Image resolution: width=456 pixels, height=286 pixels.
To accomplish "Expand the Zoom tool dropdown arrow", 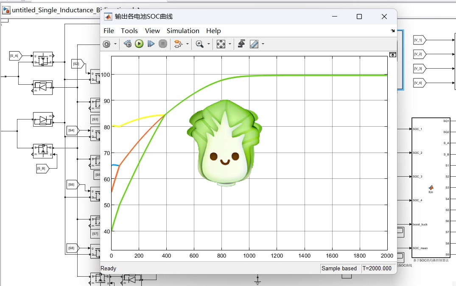I will click(x=209, y=44).
